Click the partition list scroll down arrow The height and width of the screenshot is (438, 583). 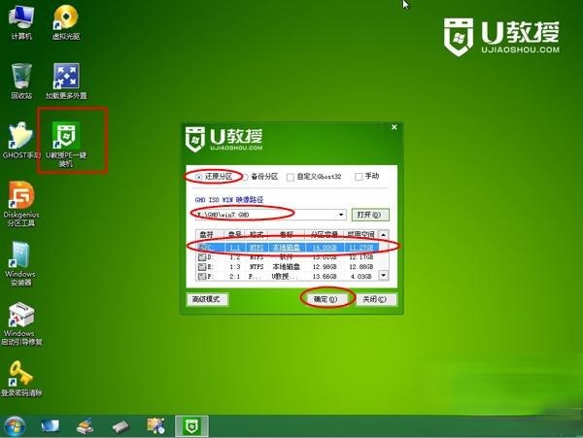pos(384,275)
